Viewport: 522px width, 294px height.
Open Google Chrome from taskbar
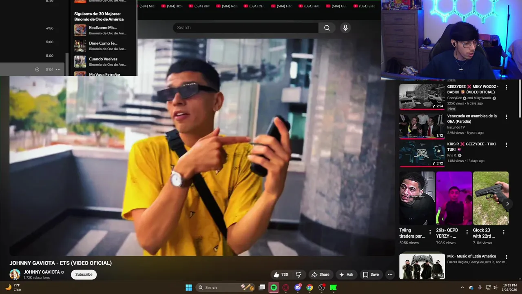310,287
